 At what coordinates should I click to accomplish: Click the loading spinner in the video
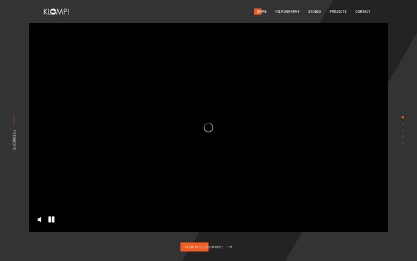[x=209, y=128]
